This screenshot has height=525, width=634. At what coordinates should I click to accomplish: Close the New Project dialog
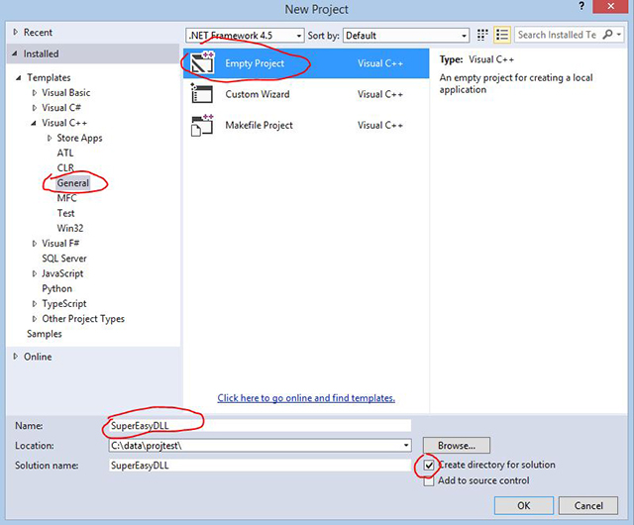(610, 7)
